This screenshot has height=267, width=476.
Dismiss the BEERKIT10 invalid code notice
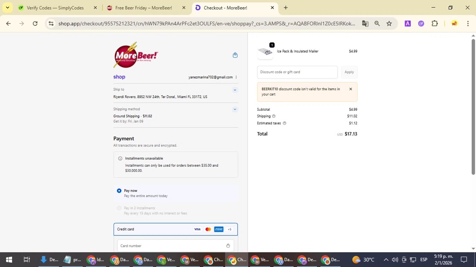click(351, 89)
